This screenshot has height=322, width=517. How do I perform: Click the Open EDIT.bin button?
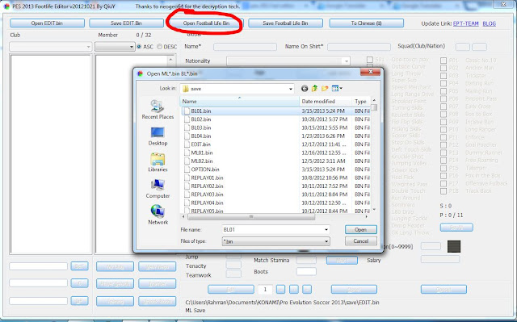[47, 23]
